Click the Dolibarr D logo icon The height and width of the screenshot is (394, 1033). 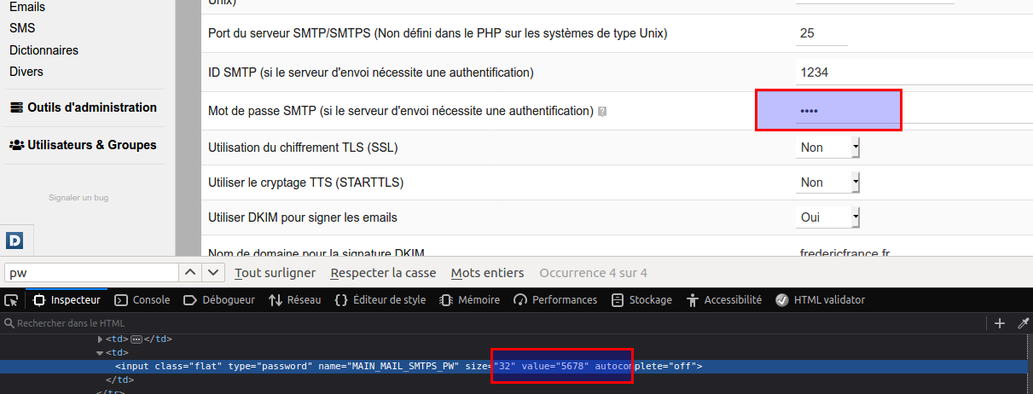pos(15,241)
